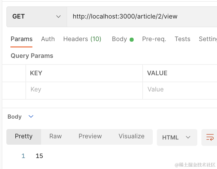Select the Pretty view button
Screen dimensions: 217x169
pos(24,136)
